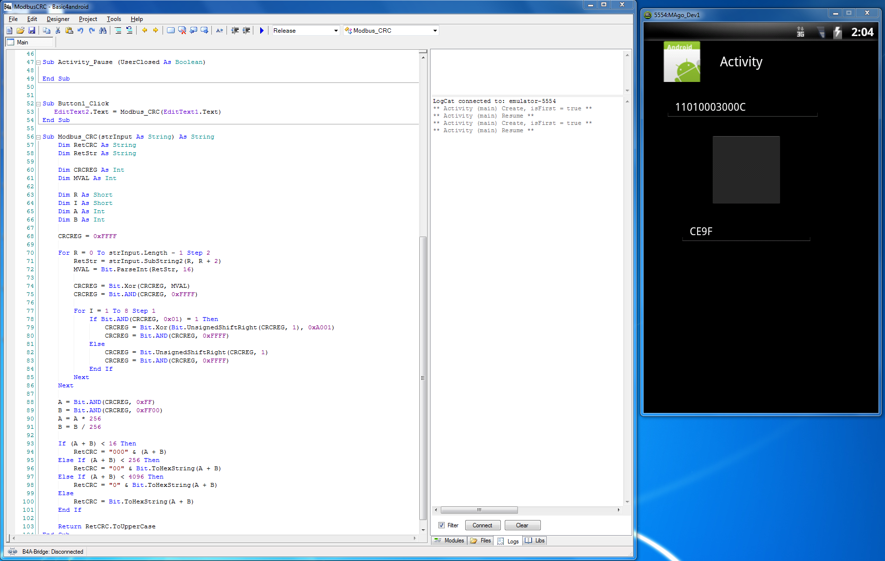Click code line 'CRCREG = 0xFFFF'
The width and height of the screenshot is (885, 561).
87,237
